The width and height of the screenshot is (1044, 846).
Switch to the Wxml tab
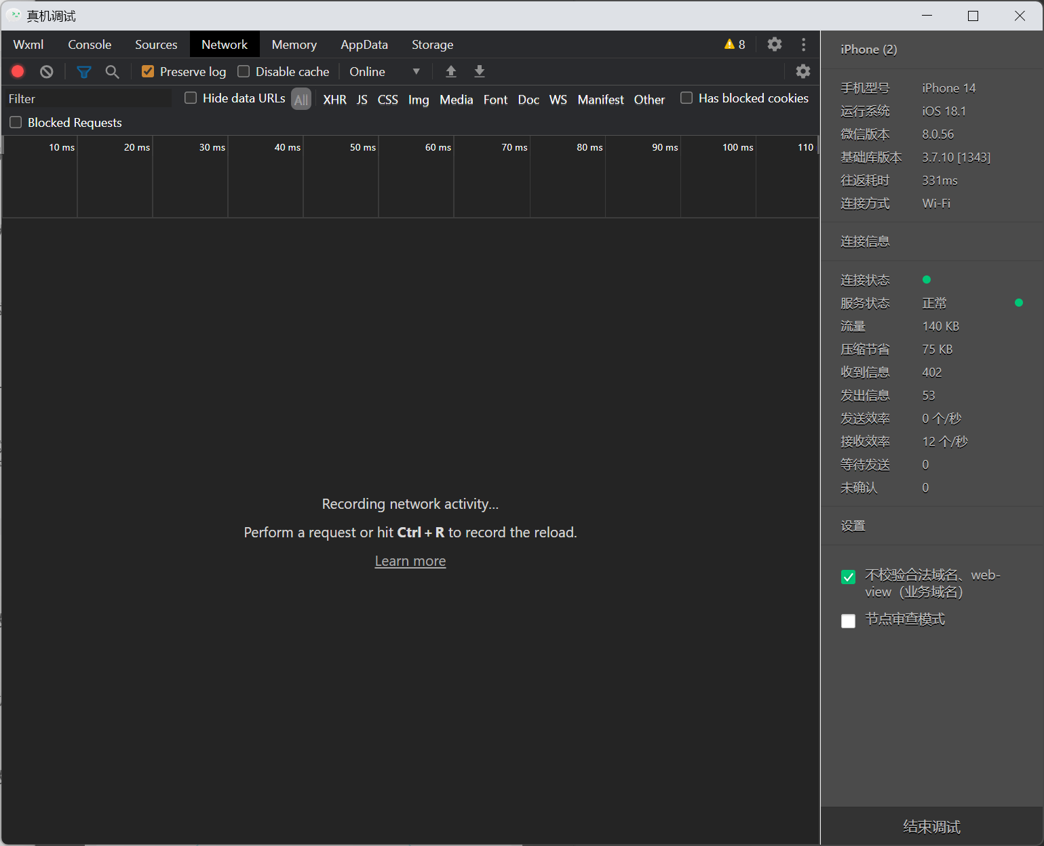point(28,44)
